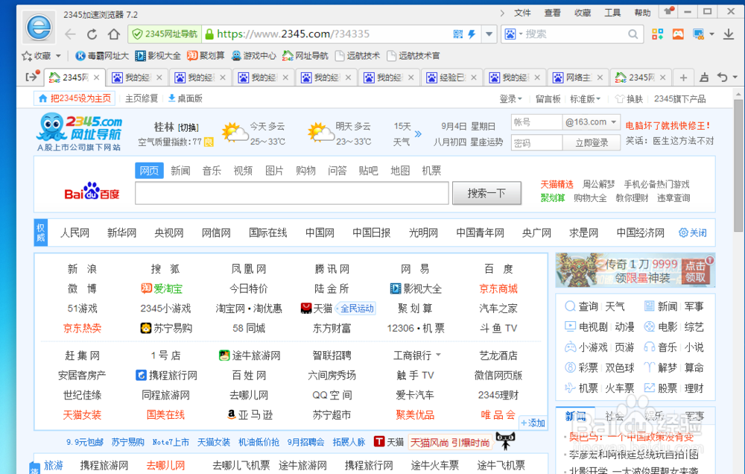Click the 传奇 game banner ad
The width and height of the screenshot is (745, 474).
[x=635, y=270]
